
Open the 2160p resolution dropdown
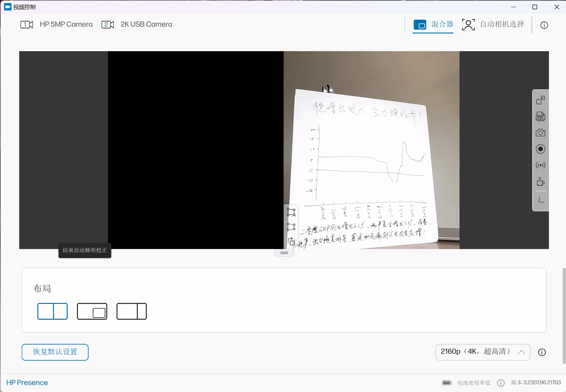click(483, 352)
